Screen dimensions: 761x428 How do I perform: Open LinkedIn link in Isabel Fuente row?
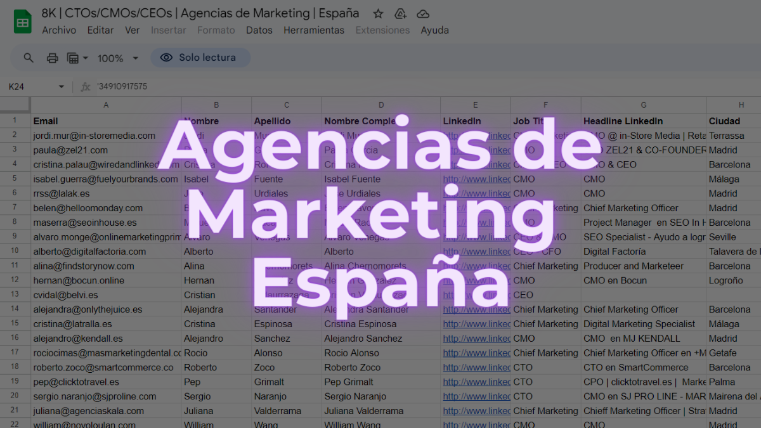click(x=476, y=179)
